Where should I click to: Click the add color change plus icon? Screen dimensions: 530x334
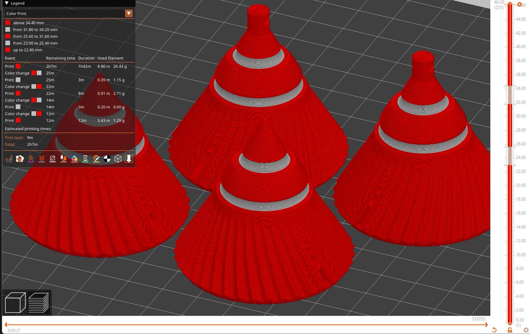click(519, 4)
